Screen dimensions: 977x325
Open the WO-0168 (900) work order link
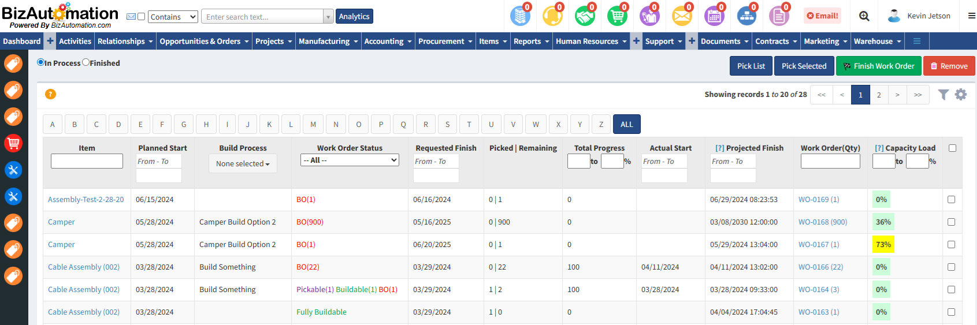(x=823, y=222)
